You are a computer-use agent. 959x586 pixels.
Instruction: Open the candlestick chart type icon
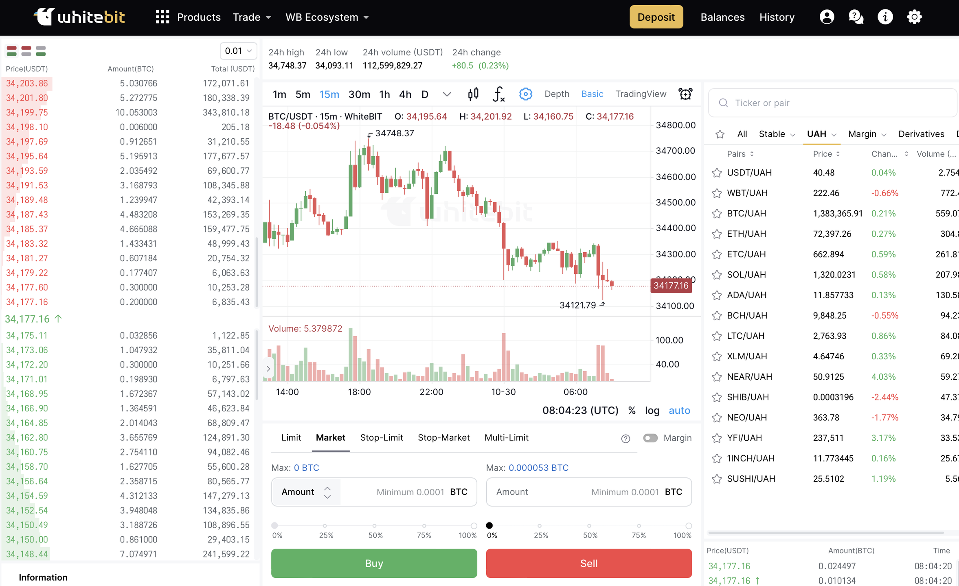click(x=473, y=94)
